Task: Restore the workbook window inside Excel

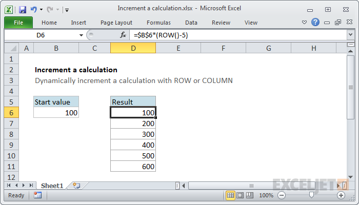Action: (x=338, y=22)
